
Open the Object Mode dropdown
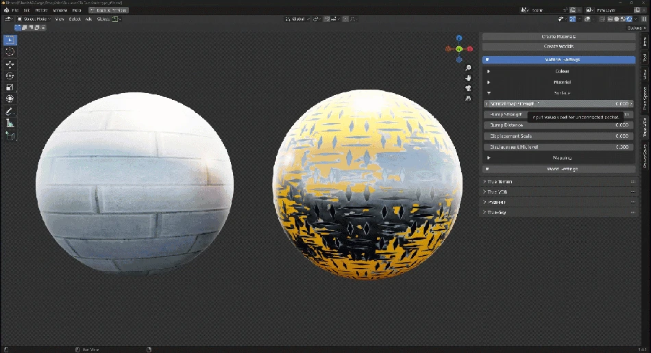34,19
